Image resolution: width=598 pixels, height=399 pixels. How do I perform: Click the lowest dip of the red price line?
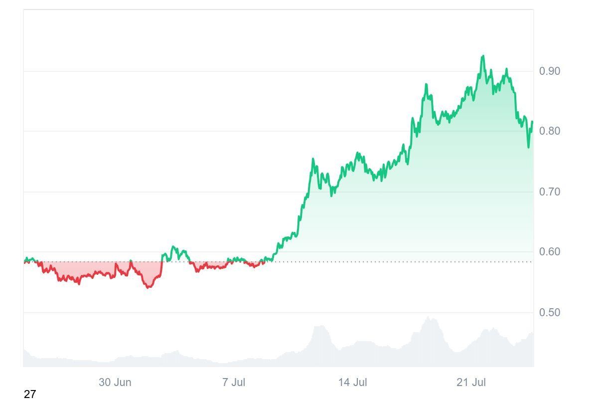tap(148, 287)
